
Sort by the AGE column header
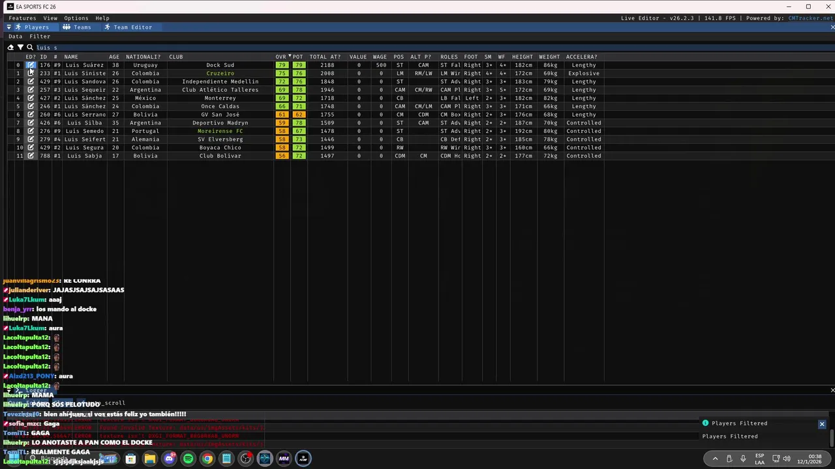pos(114,57)
